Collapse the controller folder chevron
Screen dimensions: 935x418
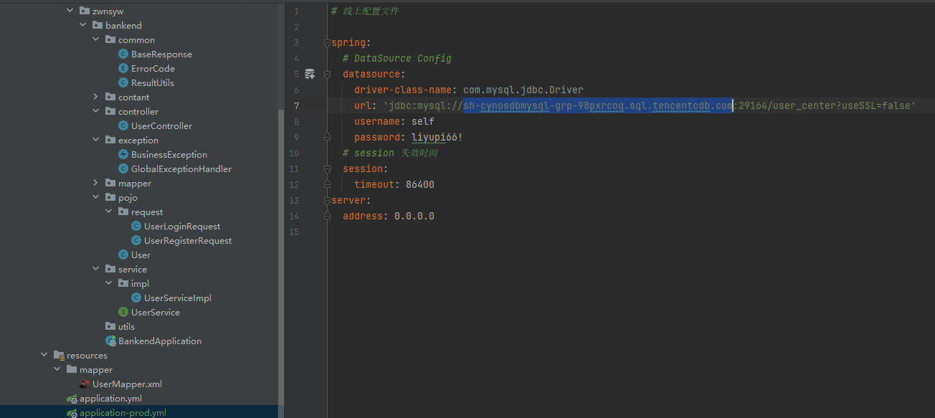[96, 111]
